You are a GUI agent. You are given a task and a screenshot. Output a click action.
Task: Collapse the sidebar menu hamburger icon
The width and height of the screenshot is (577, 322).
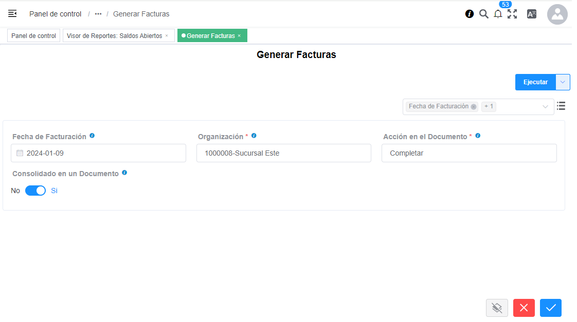pyautogui.click(x=12, y=14)
